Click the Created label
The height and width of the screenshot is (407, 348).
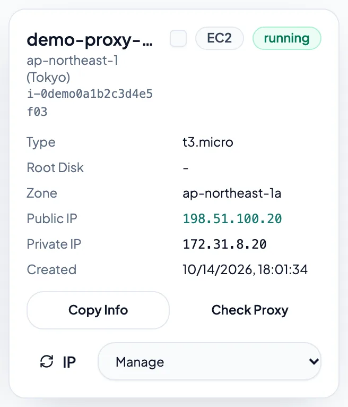pos(51,269)
